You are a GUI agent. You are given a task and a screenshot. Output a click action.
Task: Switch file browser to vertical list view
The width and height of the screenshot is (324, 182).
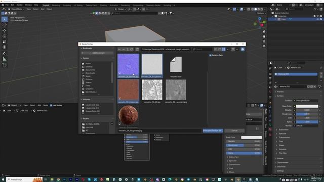coord(216,50)
